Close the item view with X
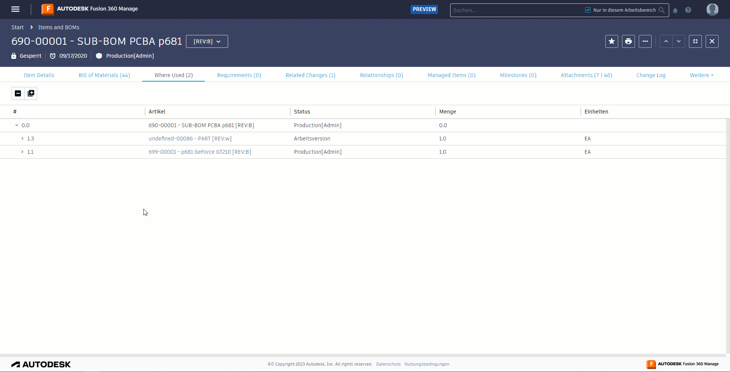 pyautogui.click(x=712, y=41)
